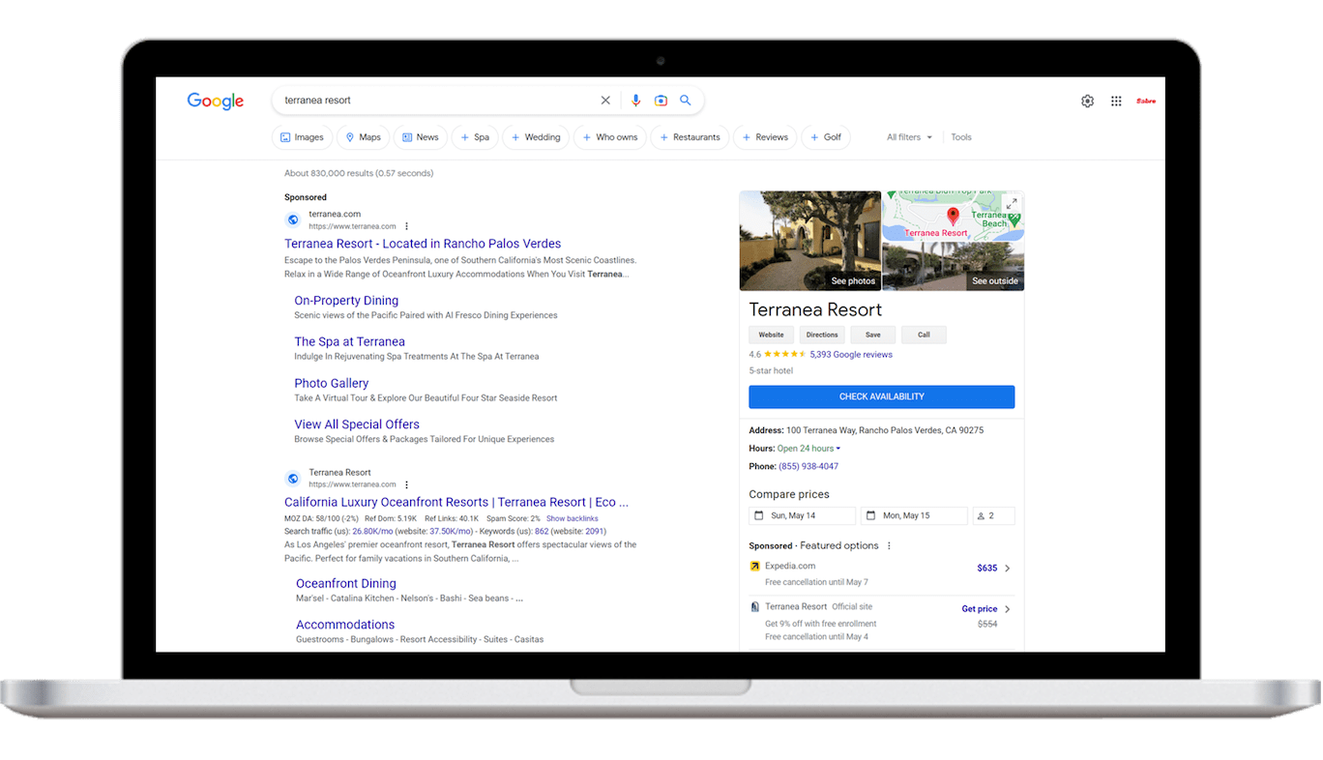This screenshot has width=1323, height=760.
Task: Open the Accommodations sitelink
Action: click(345, 625)
